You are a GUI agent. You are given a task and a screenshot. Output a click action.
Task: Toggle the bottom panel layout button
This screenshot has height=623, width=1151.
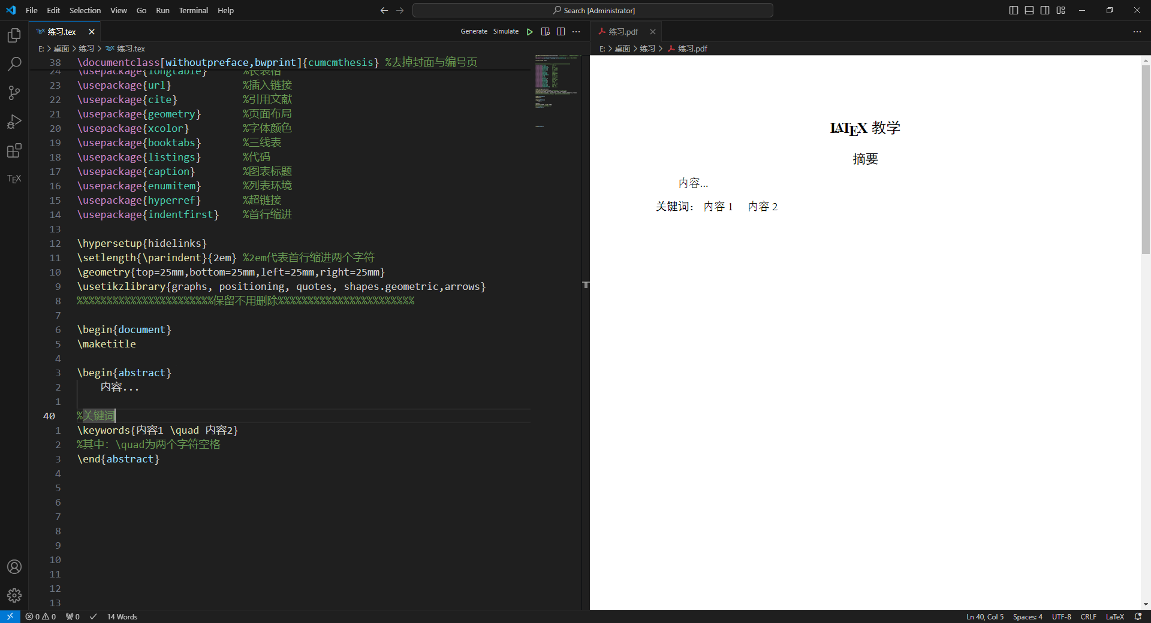[1029, 10]
